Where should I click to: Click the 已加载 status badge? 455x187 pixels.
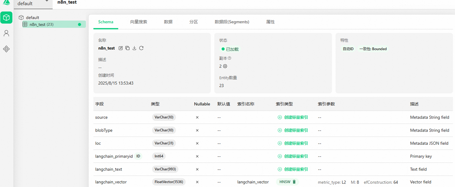coord(230,49)
